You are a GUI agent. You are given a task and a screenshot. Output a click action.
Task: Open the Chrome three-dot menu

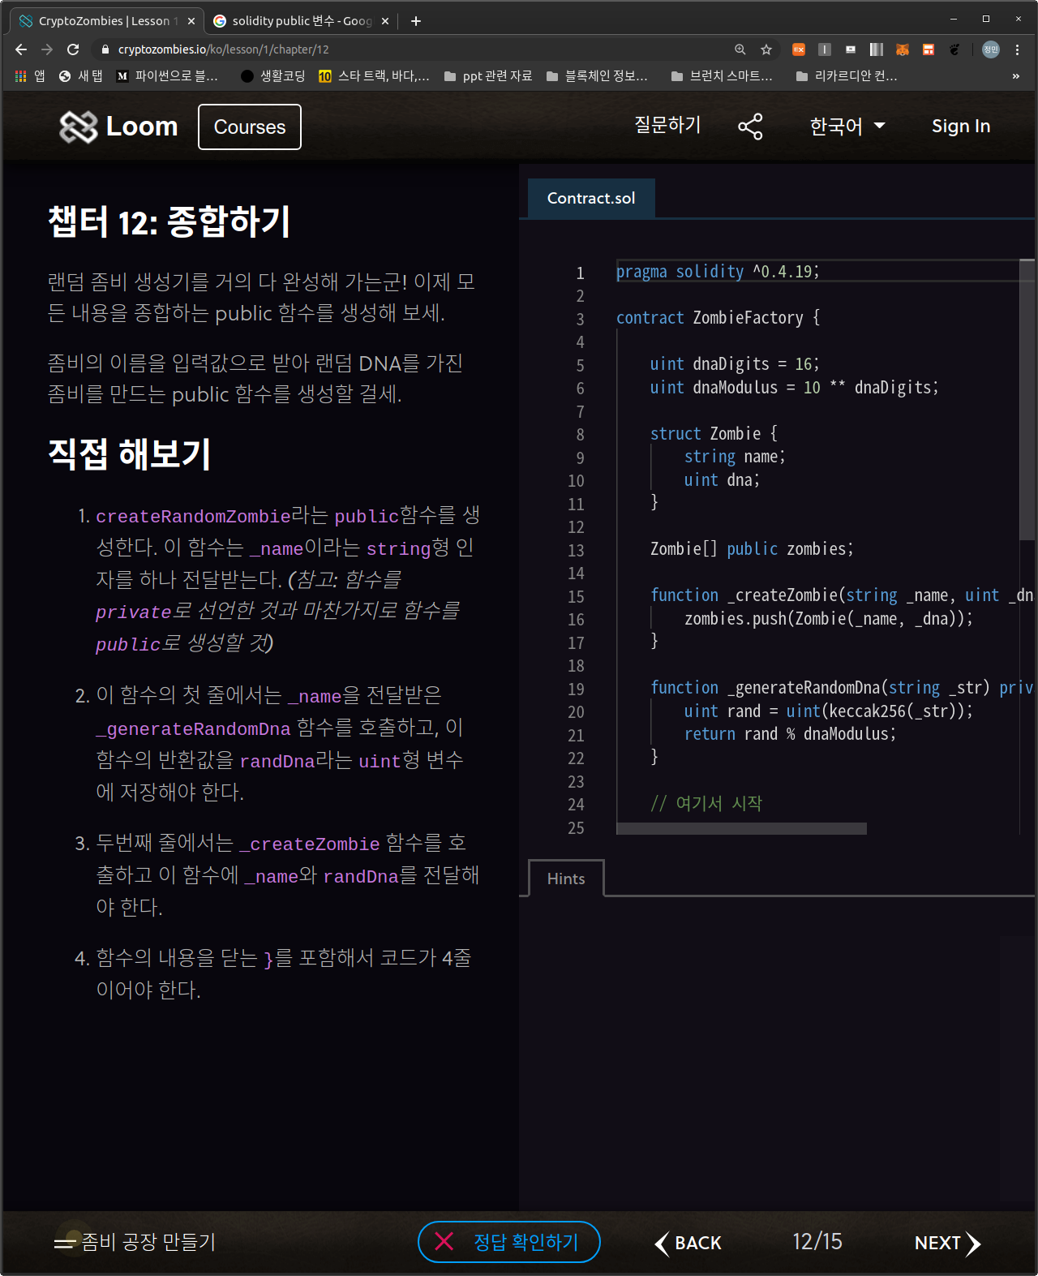click(1017, 49)
